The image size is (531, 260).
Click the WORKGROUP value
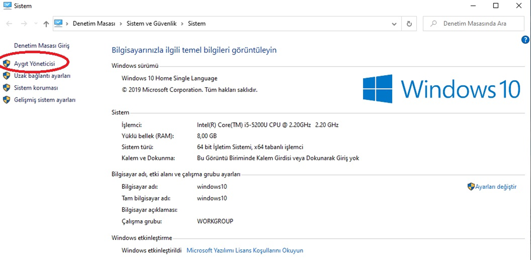tap(215, 221)
